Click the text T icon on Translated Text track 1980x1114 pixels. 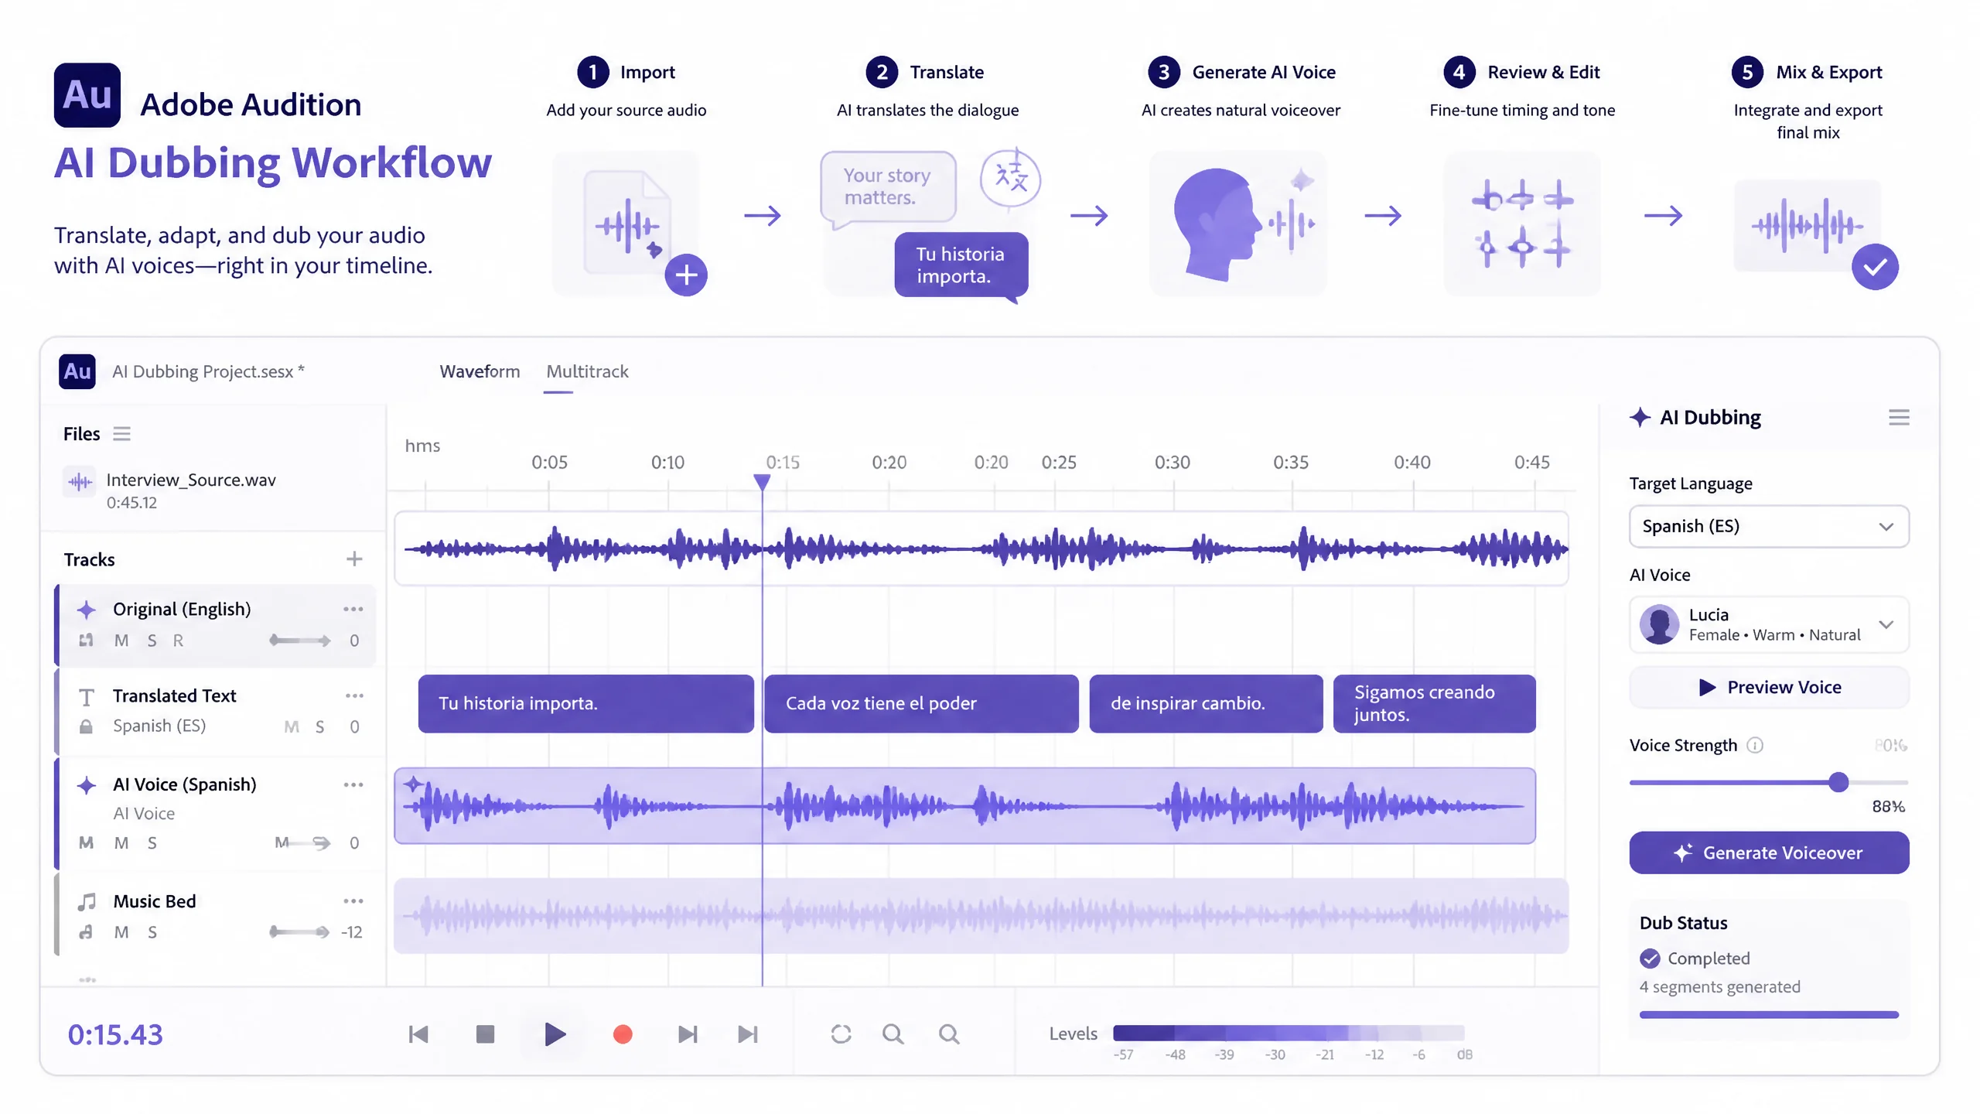(x=87, y=697)
